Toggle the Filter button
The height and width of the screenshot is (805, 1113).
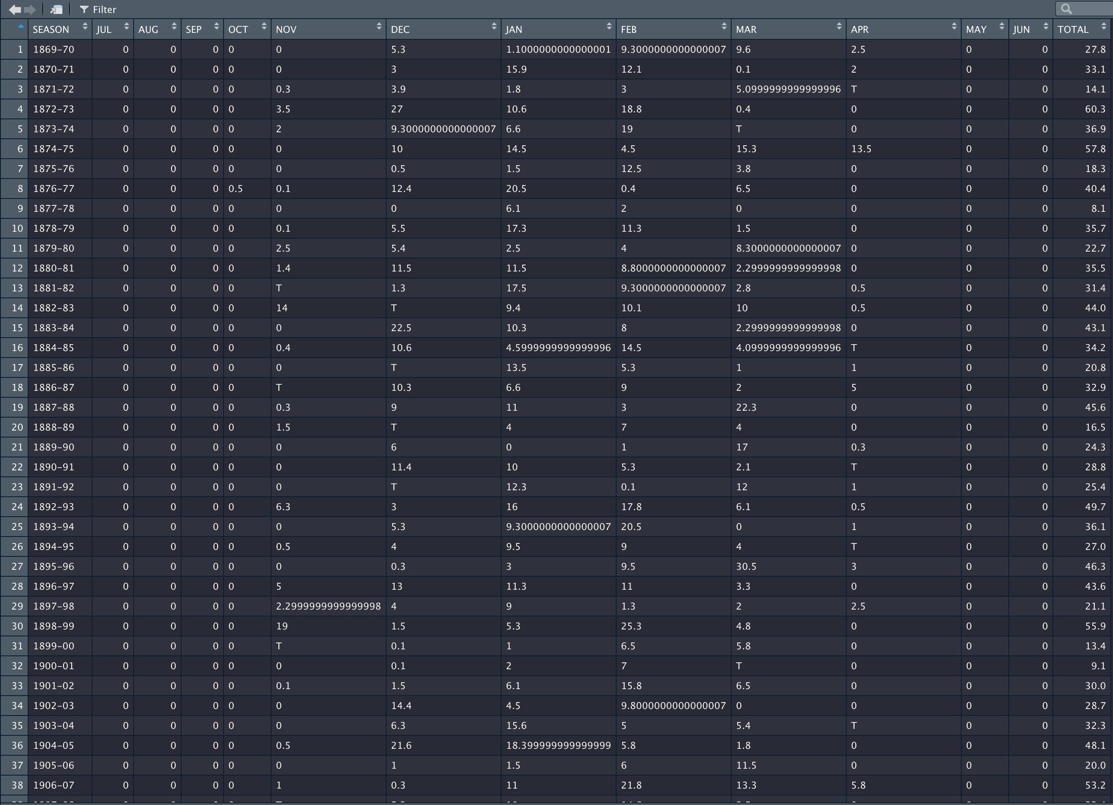[98, 10]
